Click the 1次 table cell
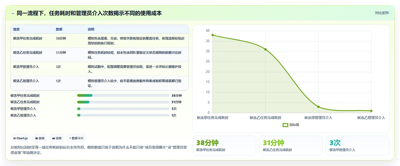Screen dimensions: 400x166 tap(59, 81)
